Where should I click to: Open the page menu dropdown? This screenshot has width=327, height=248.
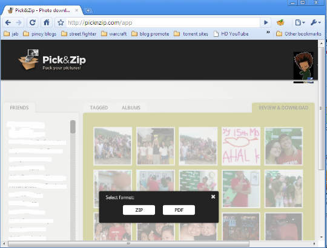coord(300,22)
